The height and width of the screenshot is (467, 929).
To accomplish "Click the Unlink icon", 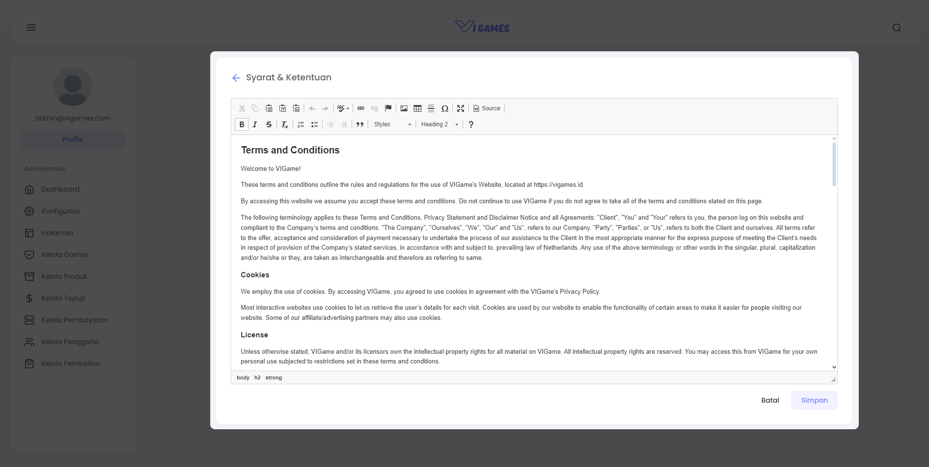I will point(374,108).
